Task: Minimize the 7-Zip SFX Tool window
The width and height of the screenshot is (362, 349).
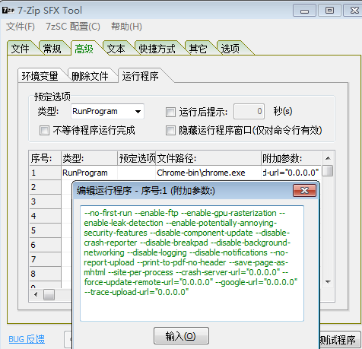Action: (304, 11)
